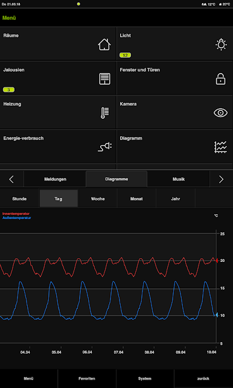233x388 pixels.
Task: Open the Energie-verbrauch plug icon
Action: point(104,147)
